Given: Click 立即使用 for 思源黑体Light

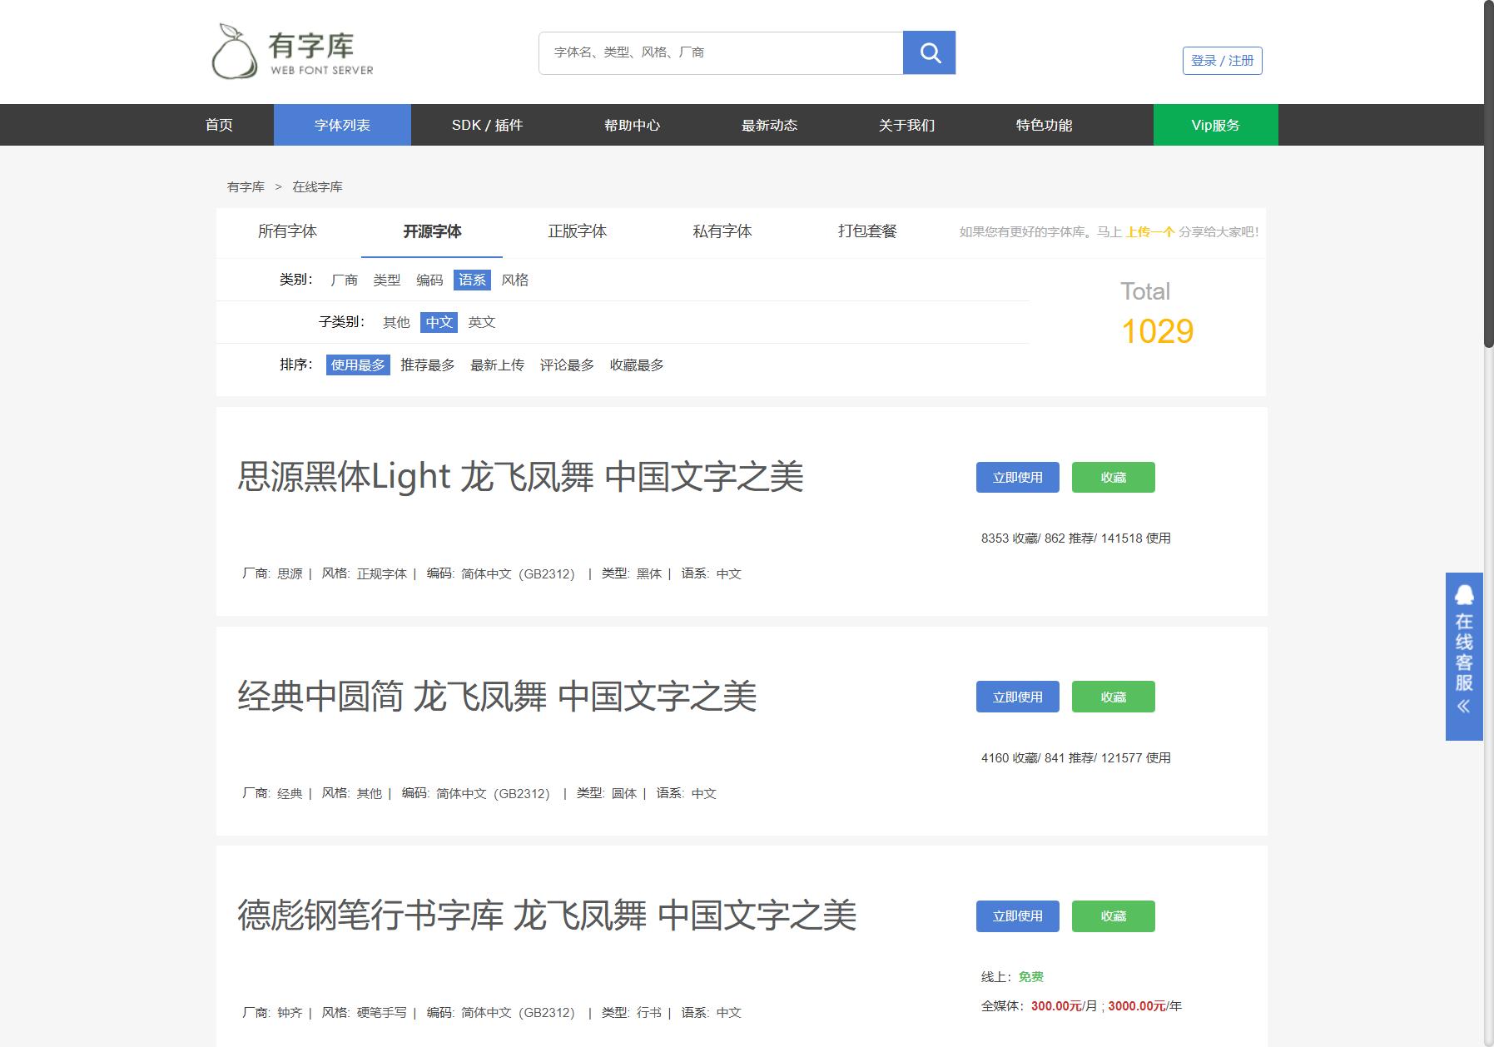Looking at the screenshot, I should coord(1017,478).
